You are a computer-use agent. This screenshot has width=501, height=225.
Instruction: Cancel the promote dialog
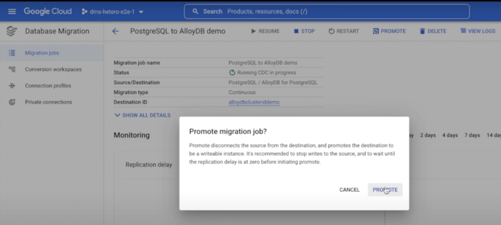(349, 190)
